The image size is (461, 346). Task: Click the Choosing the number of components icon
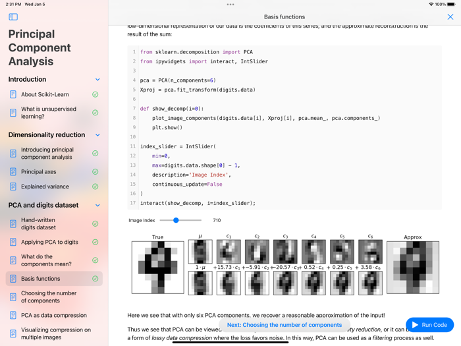tap(13, 297)
